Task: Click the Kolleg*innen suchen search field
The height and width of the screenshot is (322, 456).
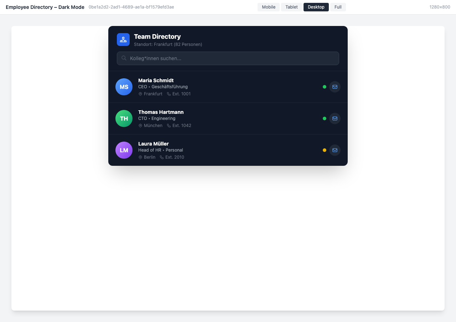Action: [228, 58]
